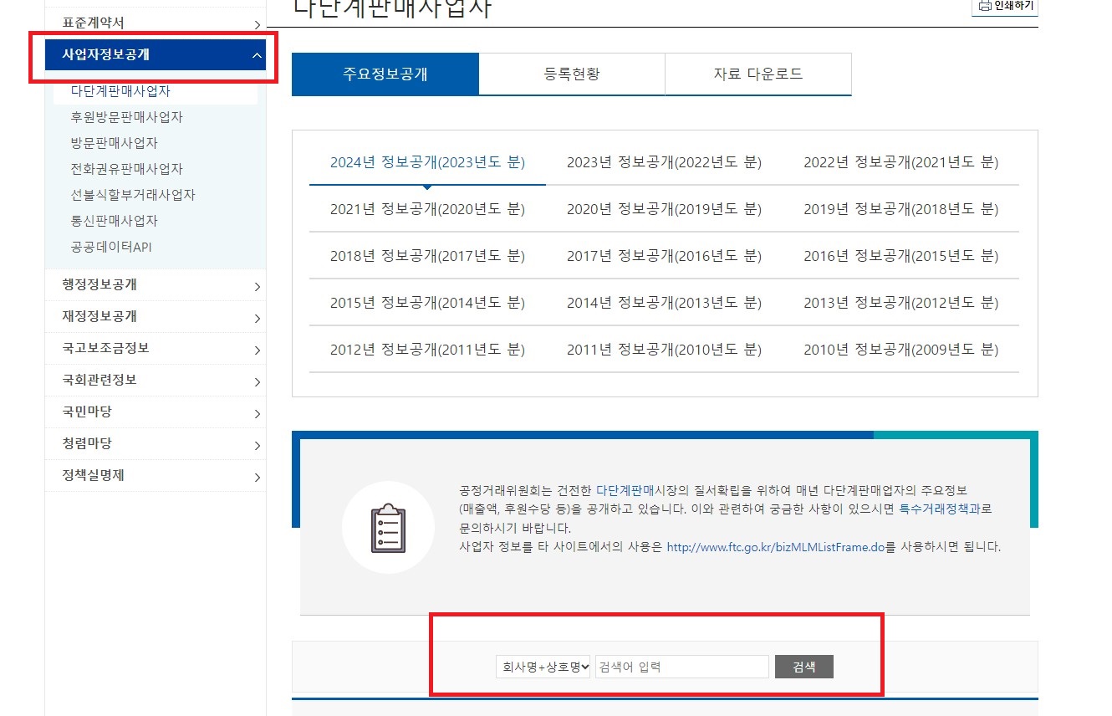
Task: Select 2018년 정보공개(2017년도 분)
Action: [x=427, y=256]
